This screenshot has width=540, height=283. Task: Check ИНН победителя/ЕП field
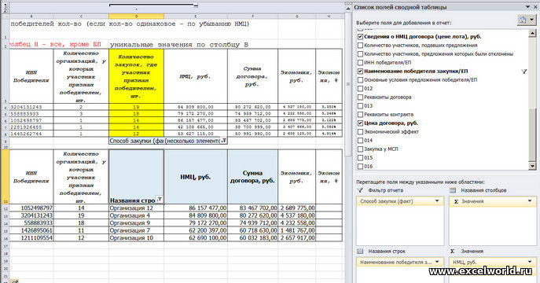pos(360,62)
